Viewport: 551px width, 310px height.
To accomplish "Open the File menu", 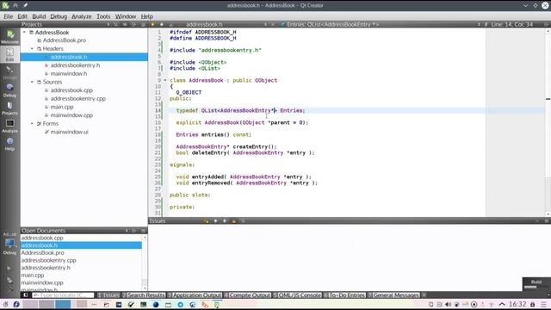I will coord(8,16).
